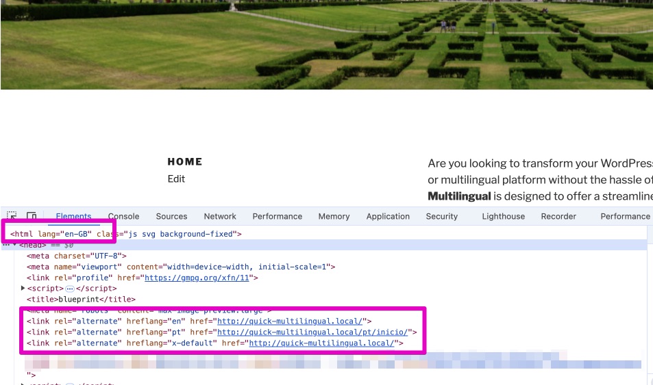Open the gmpg.org/xfn/11 profile link
Viewport: 653px width, 385px height.
[x=197, y=278]
